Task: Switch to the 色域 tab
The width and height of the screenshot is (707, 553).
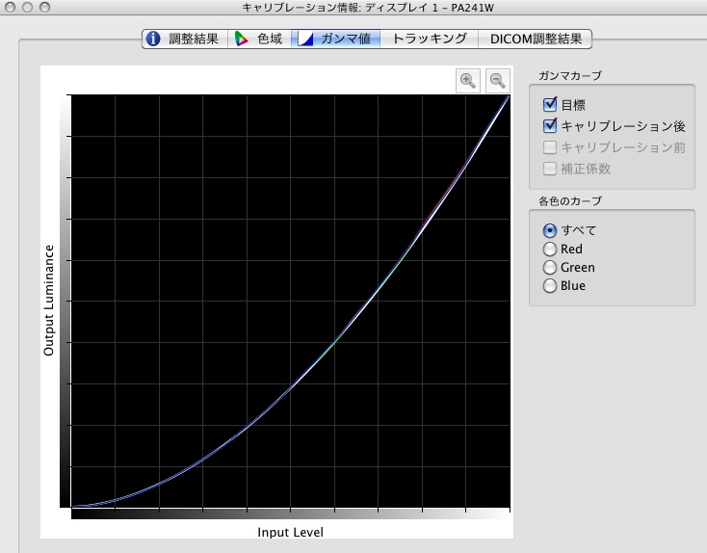Action: (x=259, y=39)
